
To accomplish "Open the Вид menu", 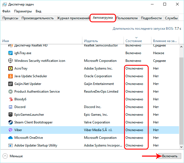I will [x=38, y=11].
